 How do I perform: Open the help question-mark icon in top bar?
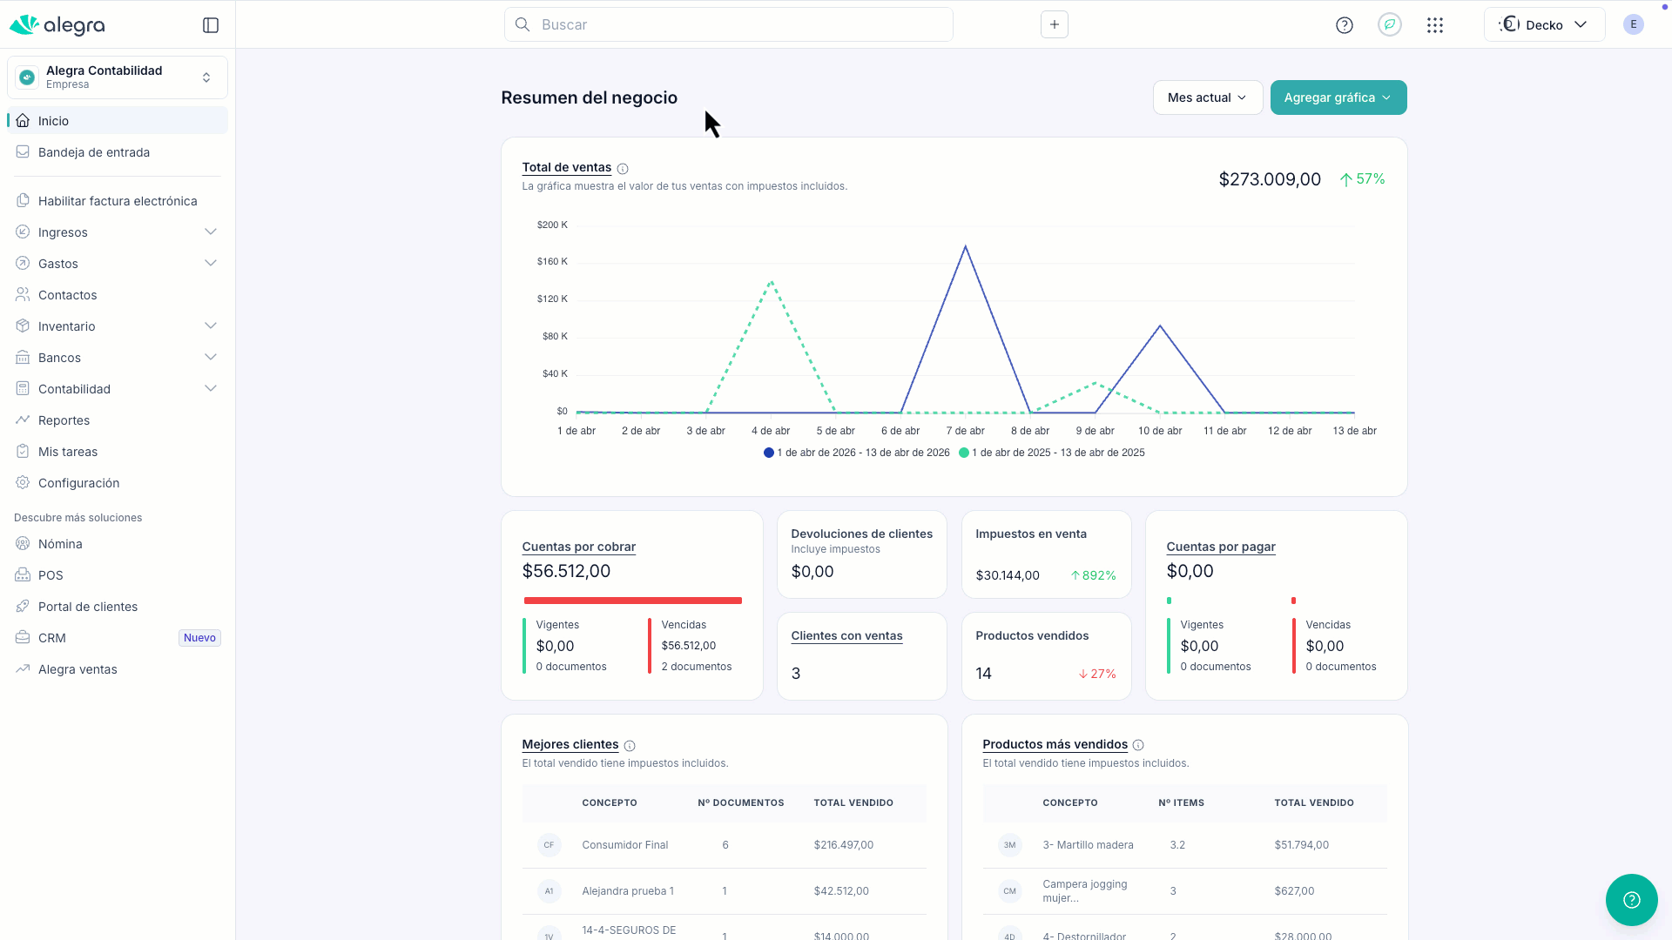pyautogui.click(x=1344, y=25)
